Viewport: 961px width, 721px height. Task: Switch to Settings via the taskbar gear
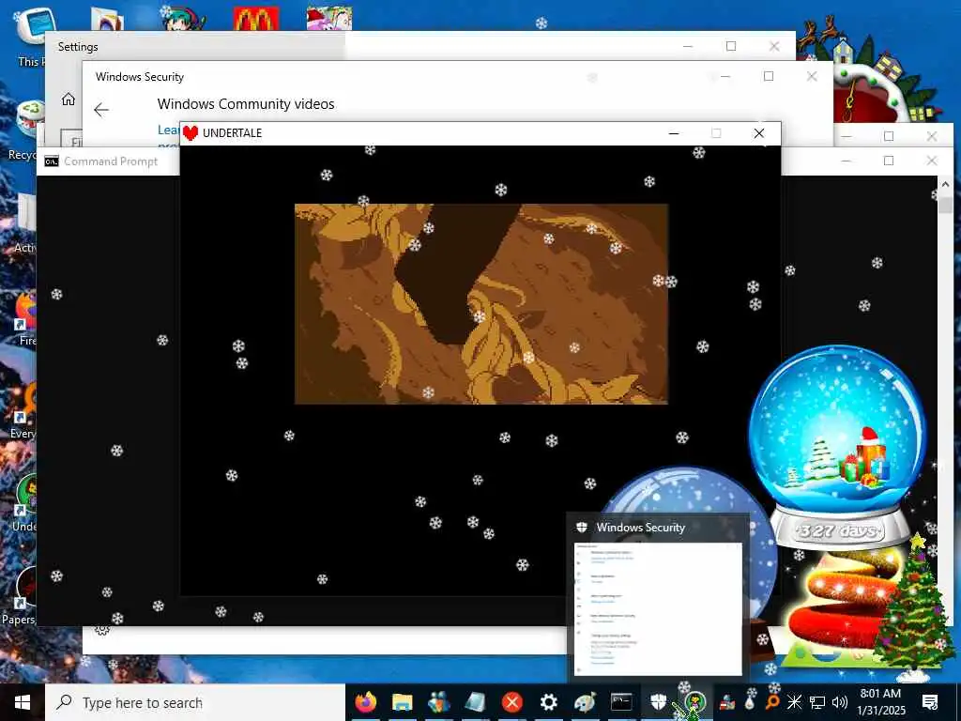point(548,702)
